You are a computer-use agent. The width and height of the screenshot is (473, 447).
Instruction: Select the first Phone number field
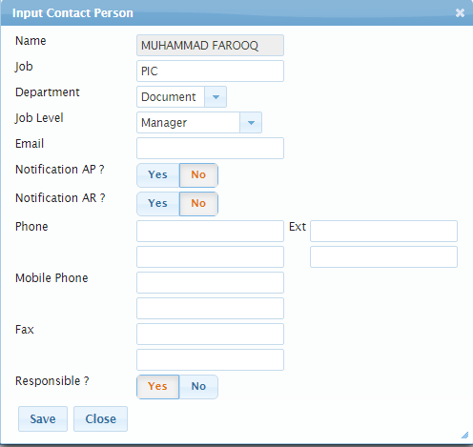point(210,231)
